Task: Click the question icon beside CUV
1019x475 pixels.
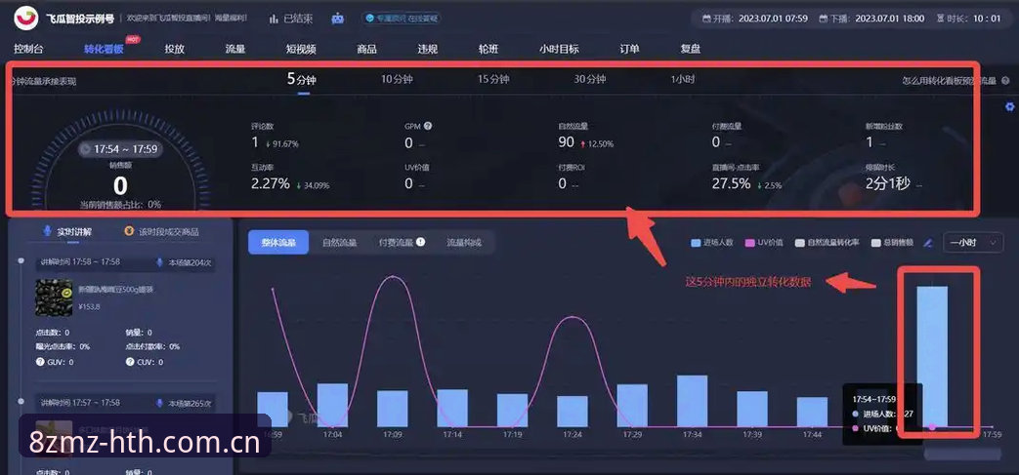Action: (130, 362)
